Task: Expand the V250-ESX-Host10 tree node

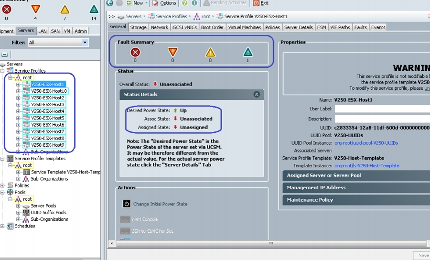Action: point(18,91)
